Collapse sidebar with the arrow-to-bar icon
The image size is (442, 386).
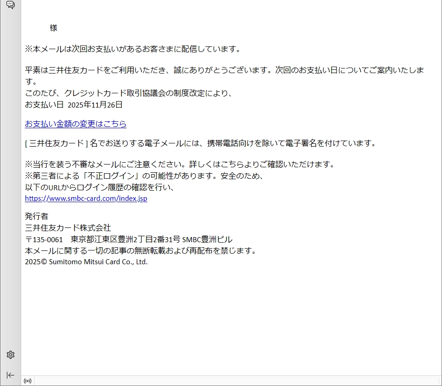pyautogui.click(x=11, y=375)
